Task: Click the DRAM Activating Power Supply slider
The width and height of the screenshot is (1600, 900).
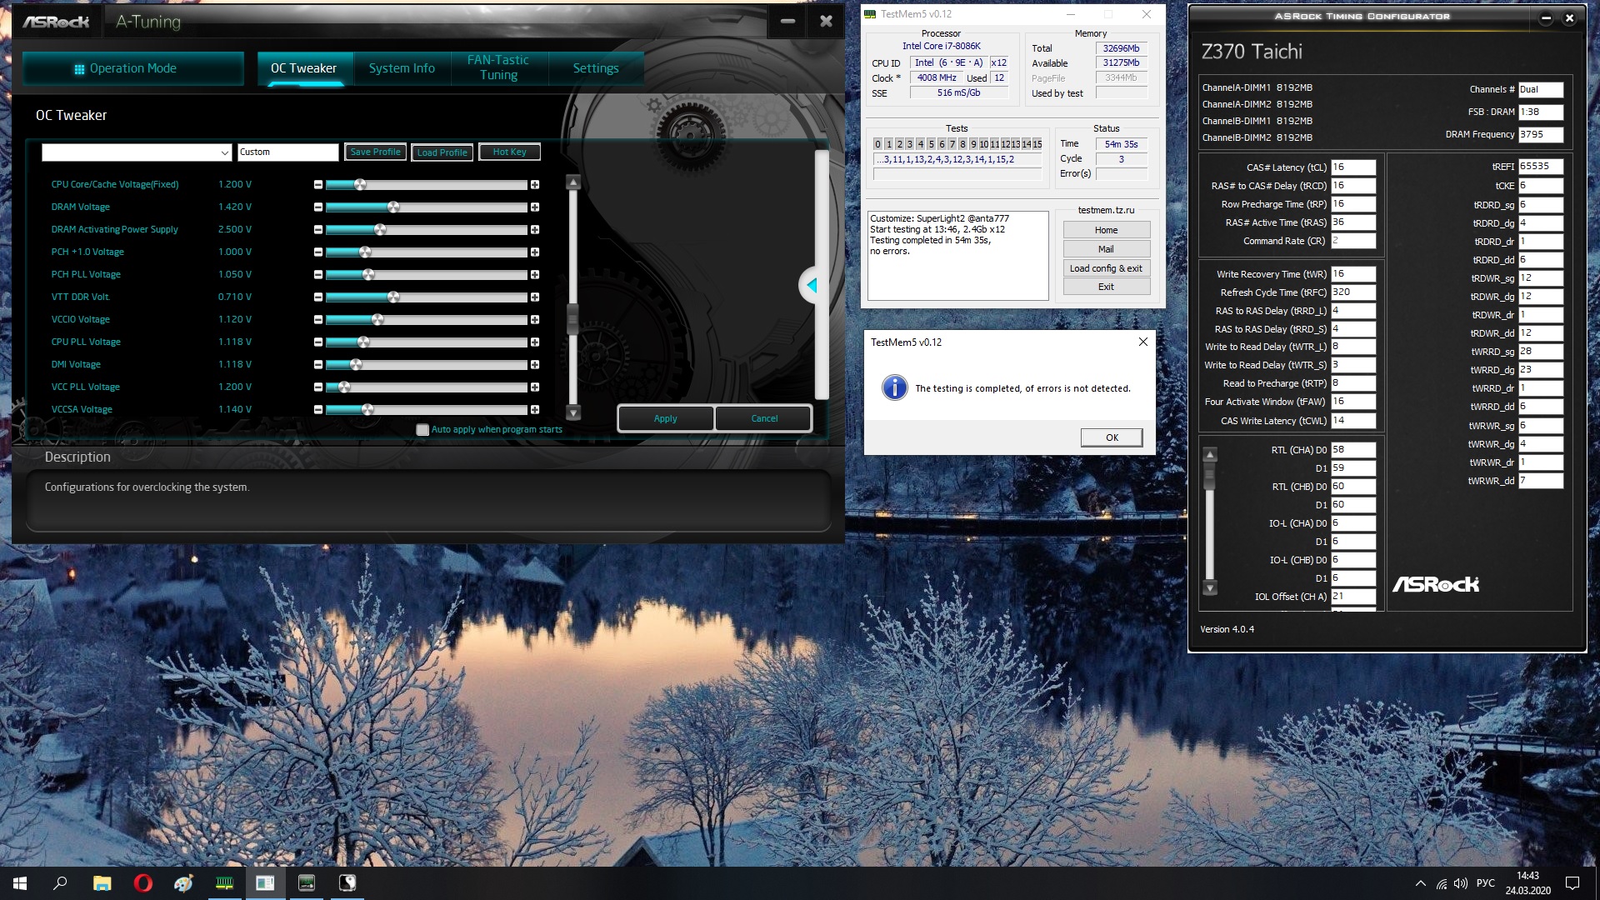Action: click(x=380, y=229)
